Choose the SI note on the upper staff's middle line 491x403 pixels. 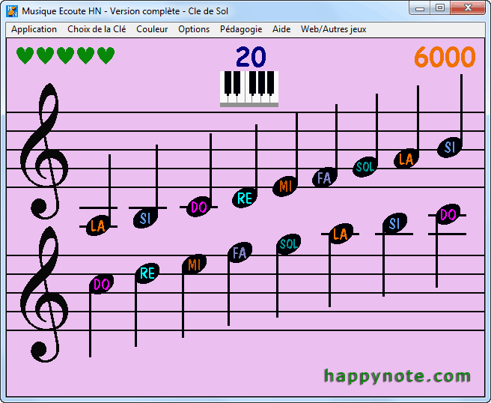coord(449,147)
